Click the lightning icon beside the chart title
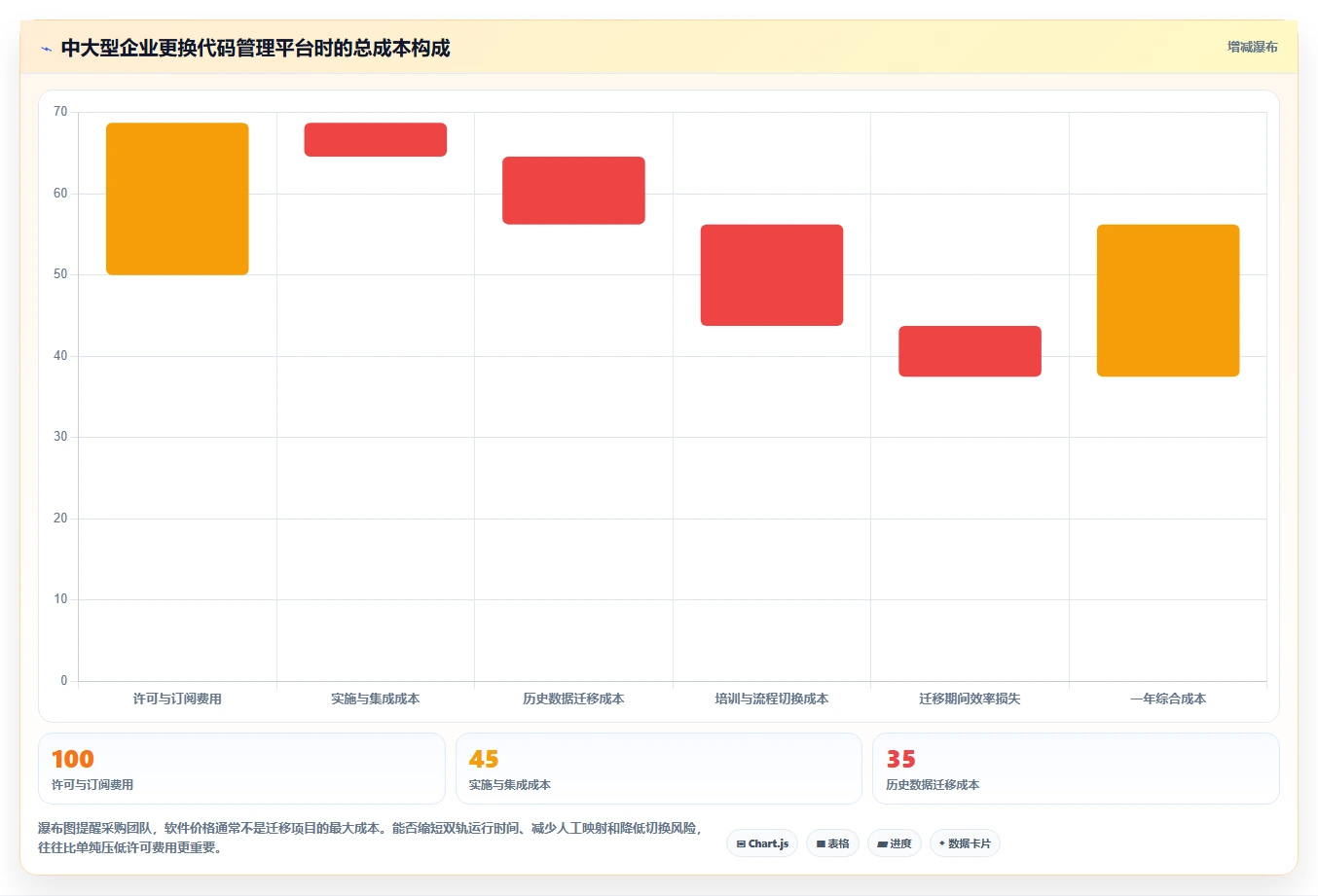Image resolution: width=1318 pixels, height=896 pixels. point(46,49)
